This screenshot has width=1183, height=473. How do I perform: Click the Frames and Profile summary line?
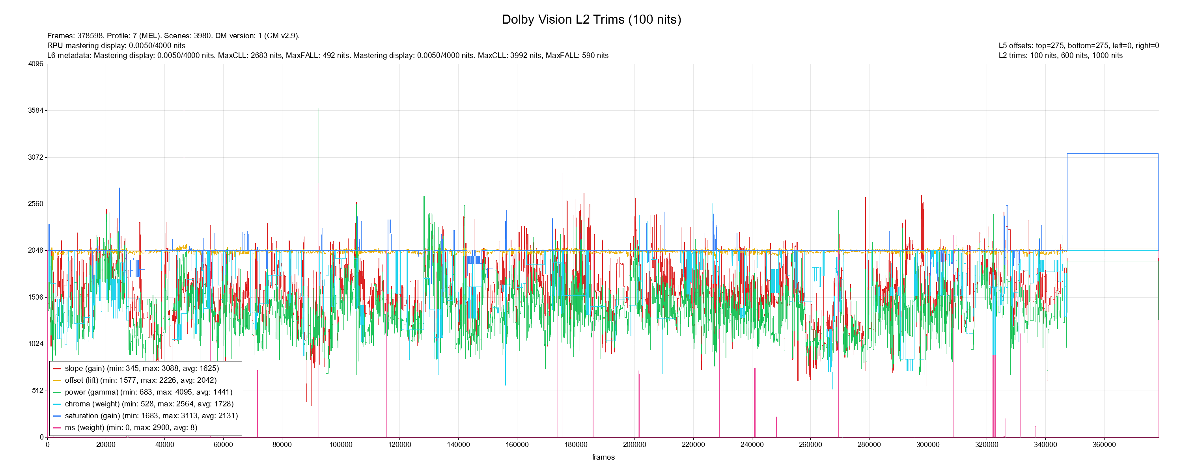click(173, 36)
